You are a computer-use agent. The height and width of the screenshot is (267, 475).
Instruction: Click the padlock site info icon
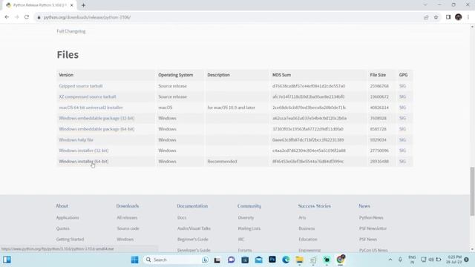(39, 17)
